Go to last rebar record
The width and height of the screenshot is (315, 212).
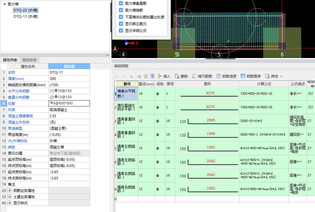(x=138, y=76)
